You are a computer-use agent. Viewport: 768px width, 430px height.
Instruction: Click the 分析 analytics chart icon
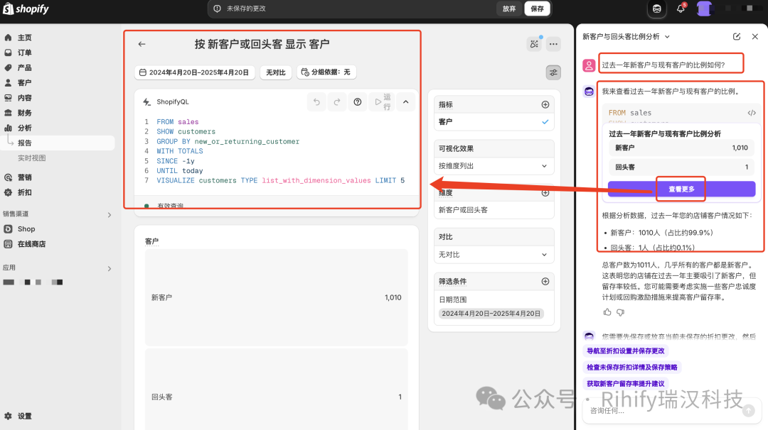coord(8,128)
